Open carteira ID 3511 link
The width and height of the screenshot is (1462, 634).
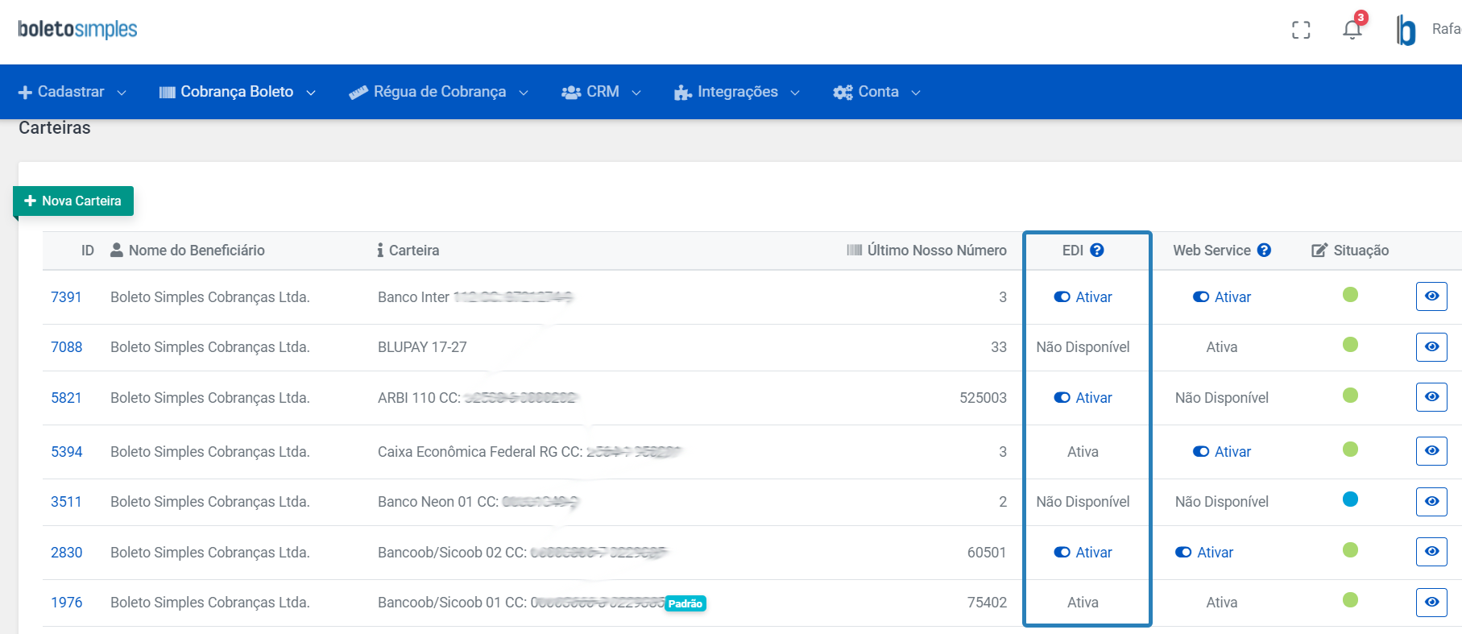click(66, 502)
